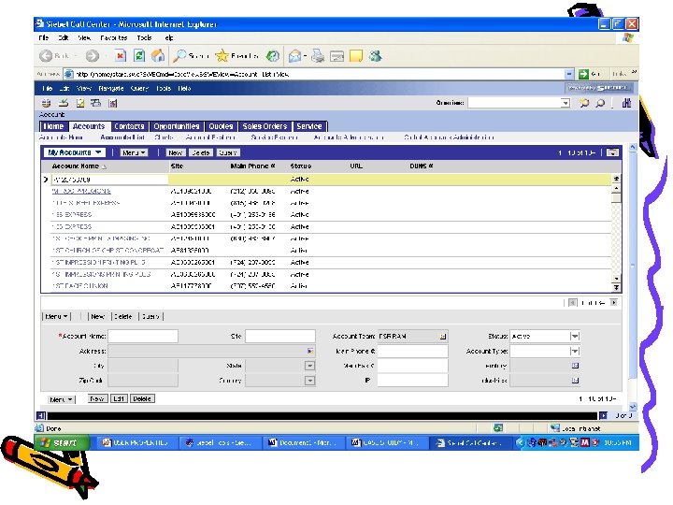Open the Service screen tab

309,126
